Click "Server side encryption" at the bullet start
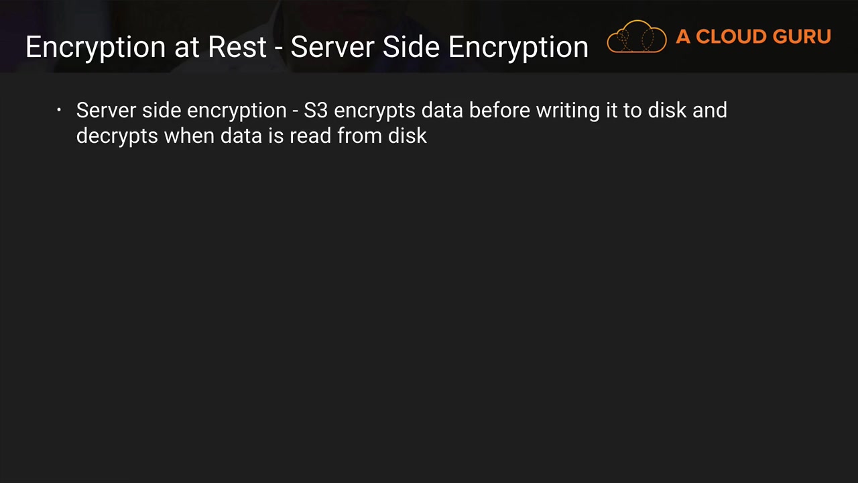The width and height of the screenshot is (858, 483). click(181, 111)
